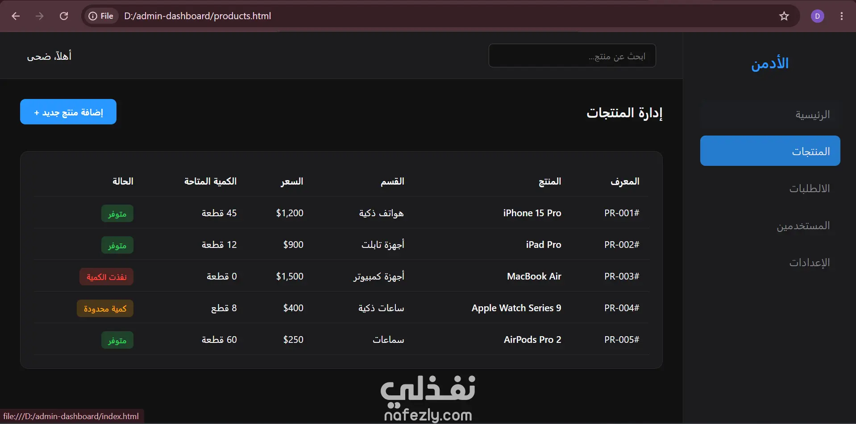
Task: Click the كمية محدودة status badge
Action: (x=105, y=309)
